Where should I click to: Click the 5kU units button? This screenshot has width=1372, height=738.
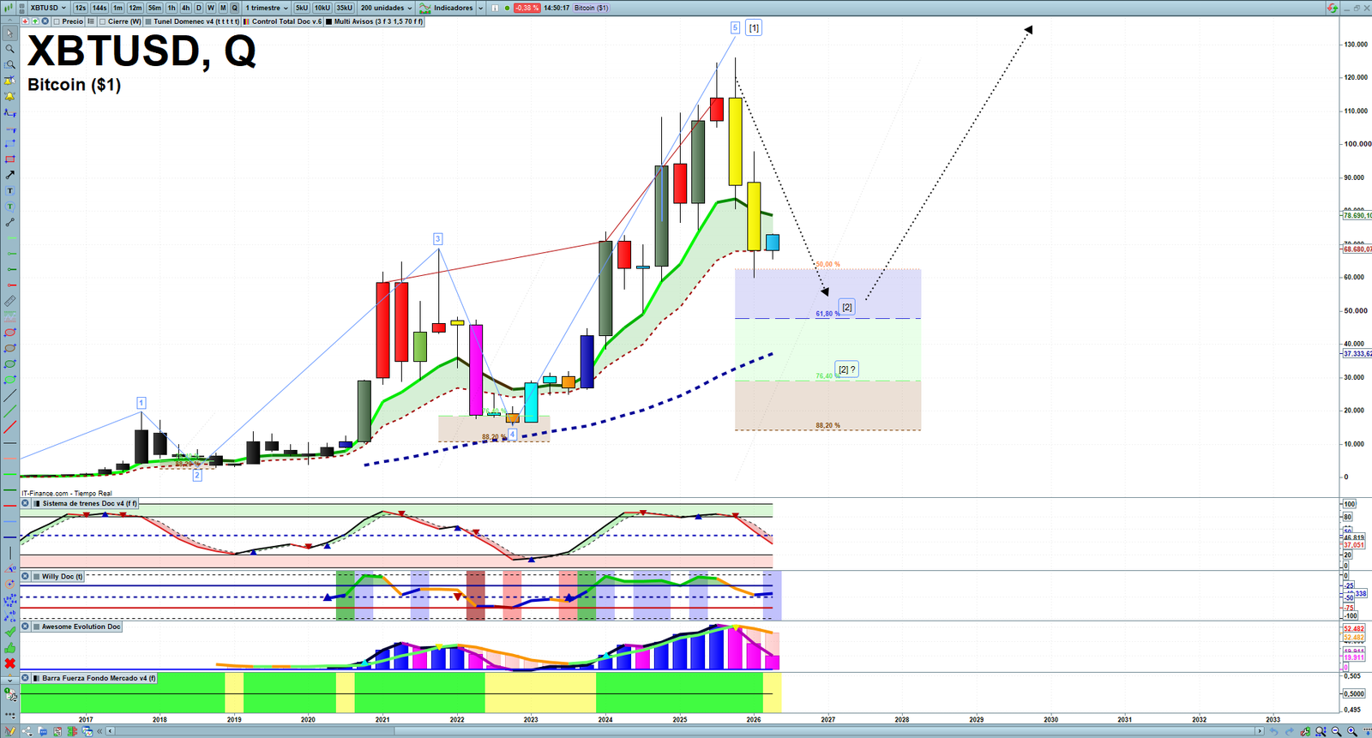pos(301,8)
